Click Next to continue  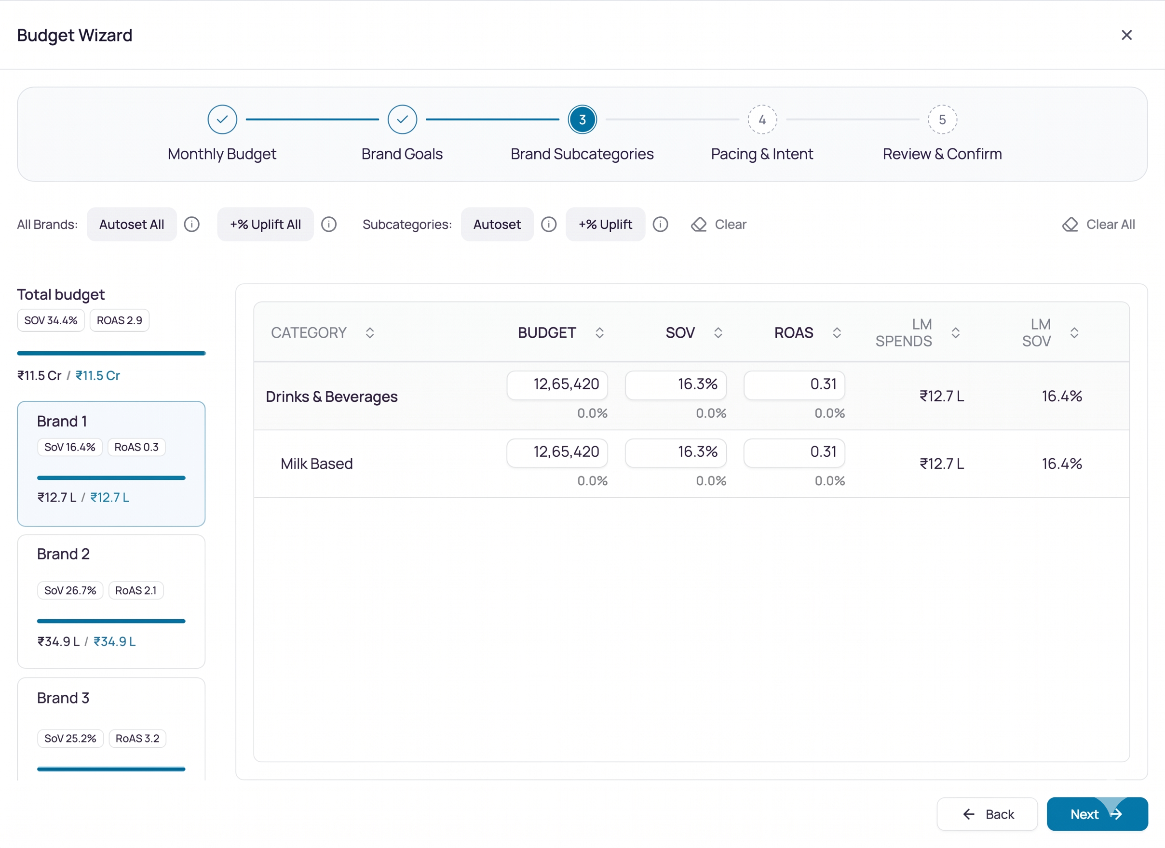(1097, 814)
